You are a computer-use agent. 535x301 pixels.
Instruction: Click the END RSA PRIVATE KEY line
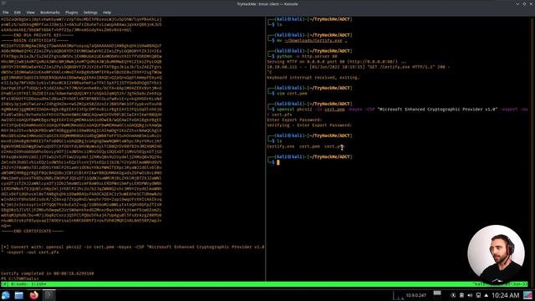pos(37,35)
